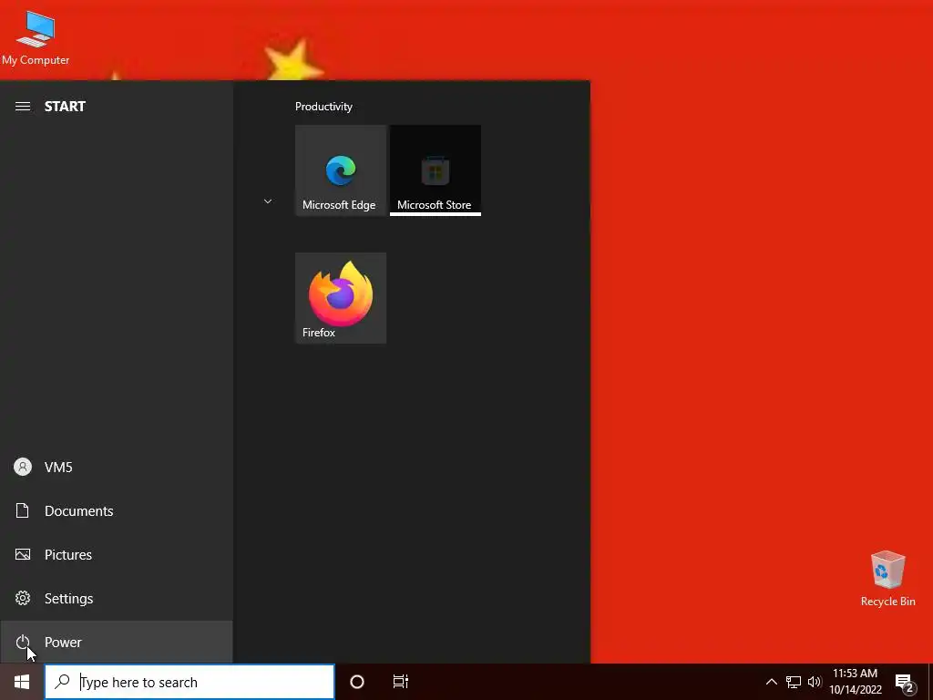The width and height of the screenshot is (933, 700).
Task: Launch the Microsoft Store tile
Action: [435, 170]
